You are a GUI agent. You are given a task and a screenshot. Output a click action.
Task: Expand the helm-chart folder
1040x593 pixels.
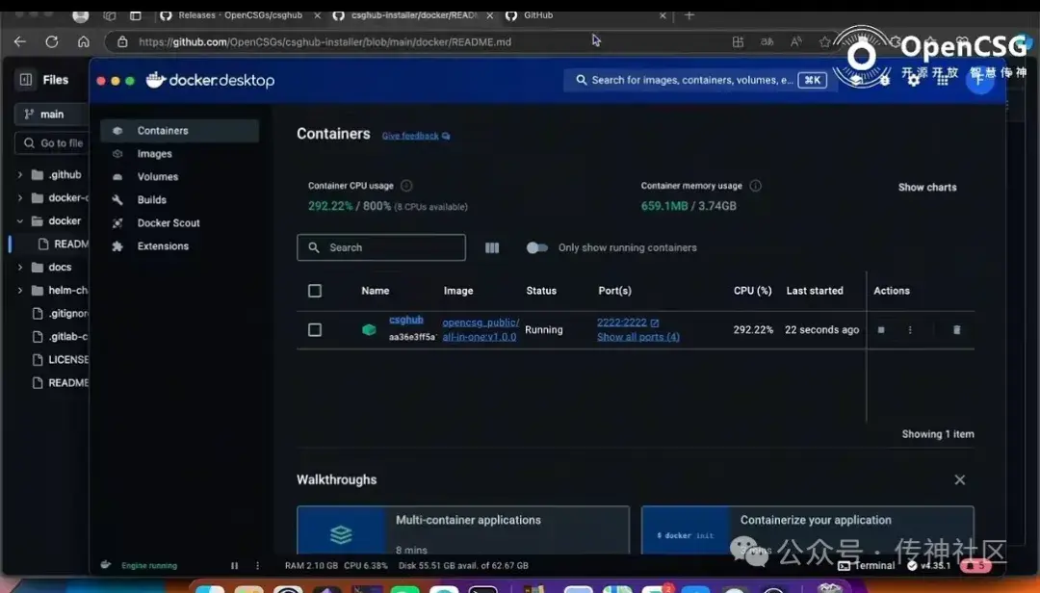click(20, 290)
